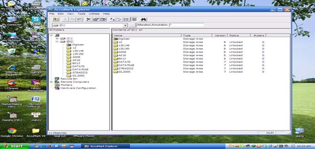Expand the C: drive tree node
The width and height of the screenshot is (315, 149).
57,38
